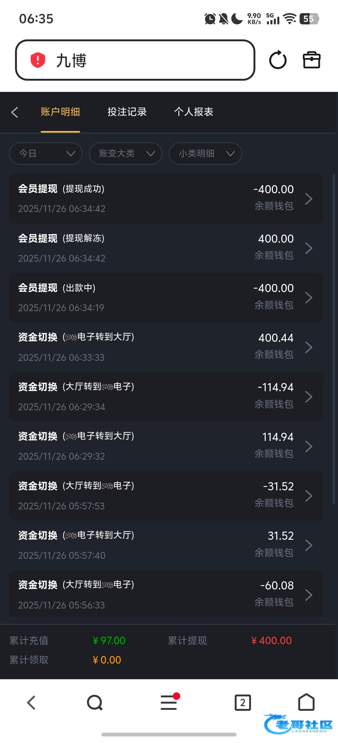This screenshot has width=338, height=743.
Task: View the 出款中 withdrawal entry
Action: [x=166, y=298]
